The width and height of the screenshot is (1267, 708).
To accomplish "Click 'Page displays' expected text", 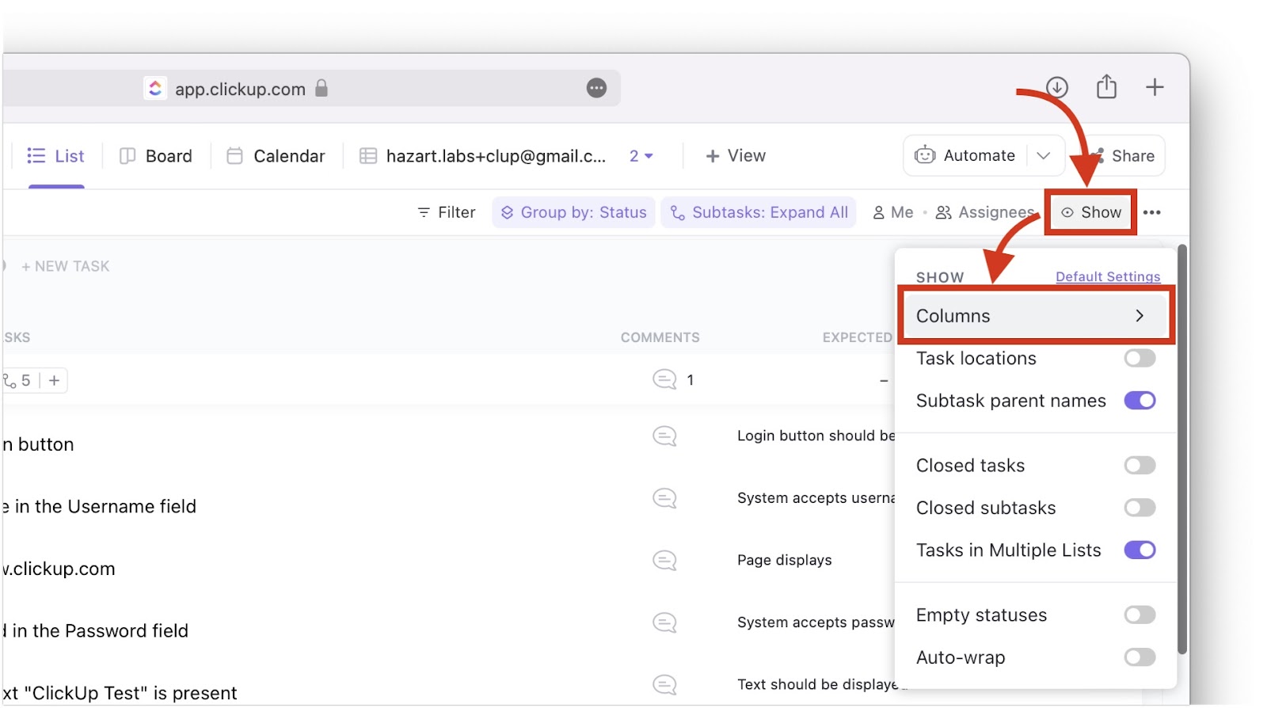I will 785,561.
